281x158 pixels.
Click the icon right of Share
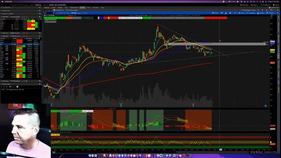click(221, 13)
